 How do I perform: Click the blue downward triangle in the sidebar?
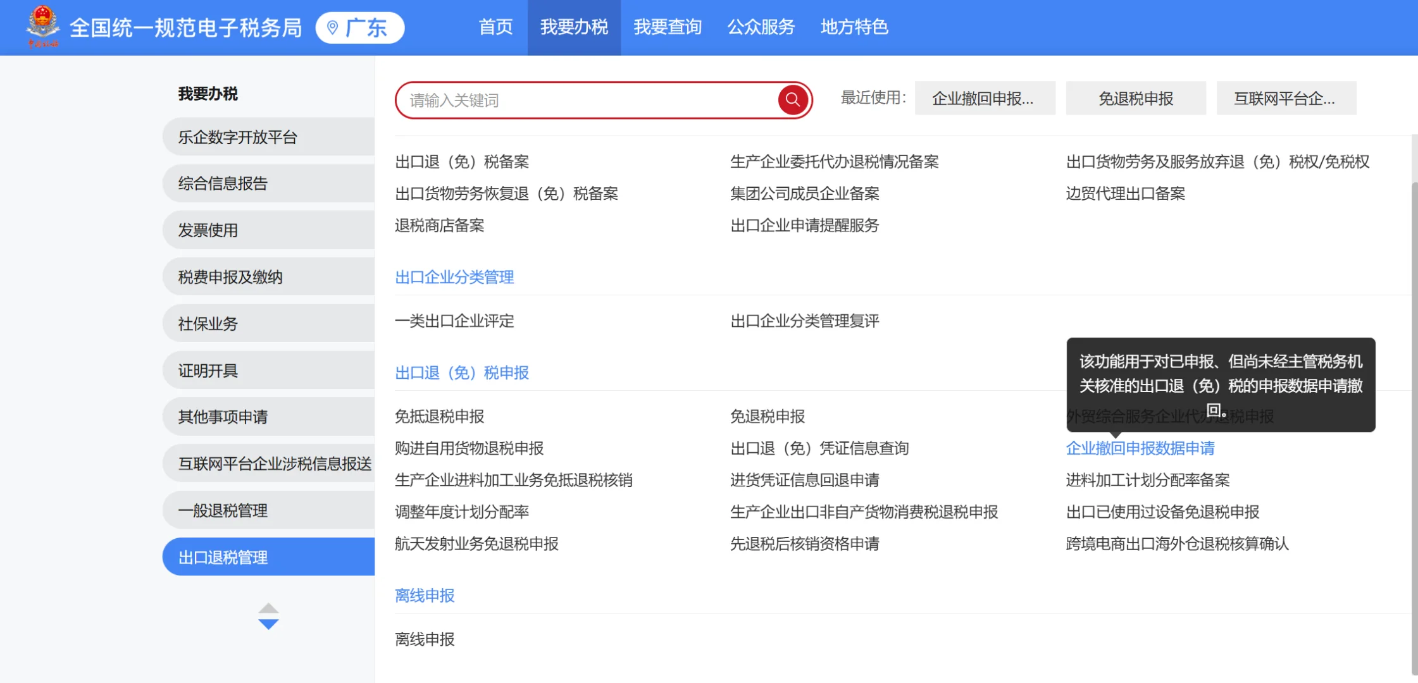[x=268, y=624]
